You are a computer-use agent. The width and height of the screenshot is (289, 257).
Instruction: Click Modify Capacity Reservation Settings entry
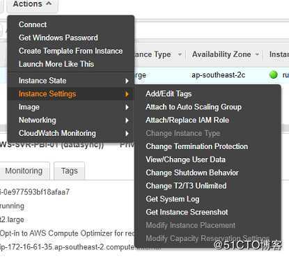[x=208, y=238]
